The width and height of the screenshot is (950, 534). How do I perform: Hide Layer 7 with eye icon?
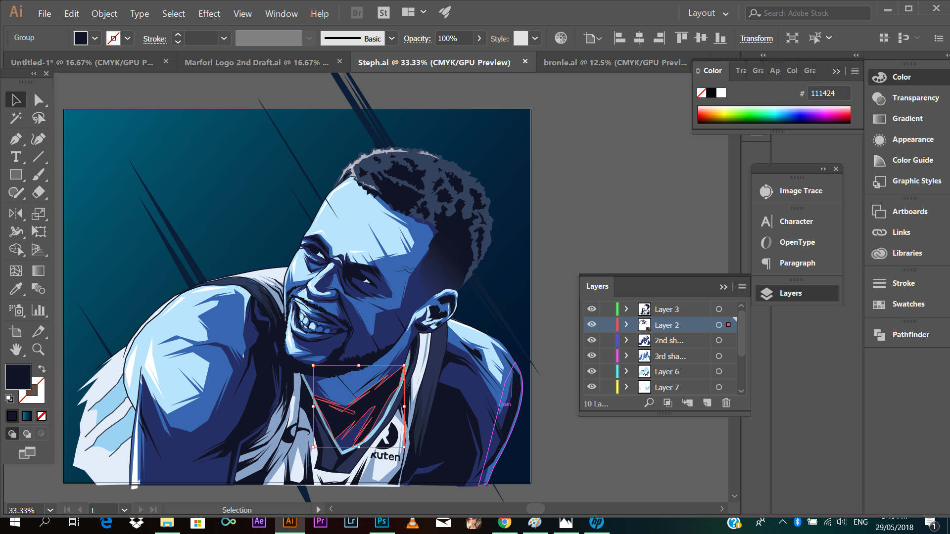[592, 387]
